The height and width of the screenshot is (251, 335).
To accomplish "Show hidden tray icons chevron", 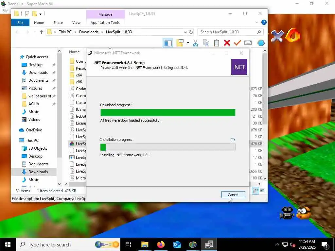I will click(277, 245).
